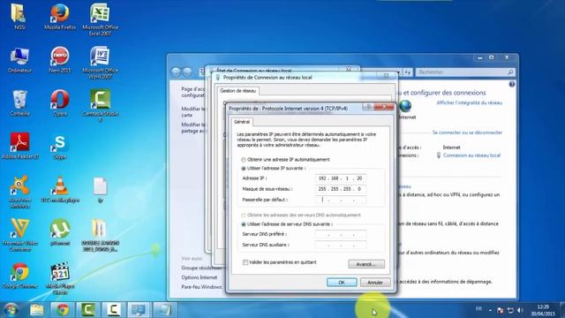Open the Avast Free Antivirus shortcut
565x318 pixels.
coord(19,192)
